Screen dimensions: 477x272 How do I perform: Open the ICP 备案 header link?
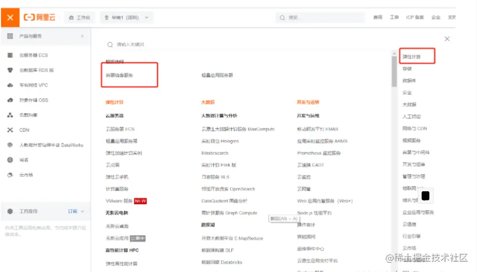[x=415, y=17]
